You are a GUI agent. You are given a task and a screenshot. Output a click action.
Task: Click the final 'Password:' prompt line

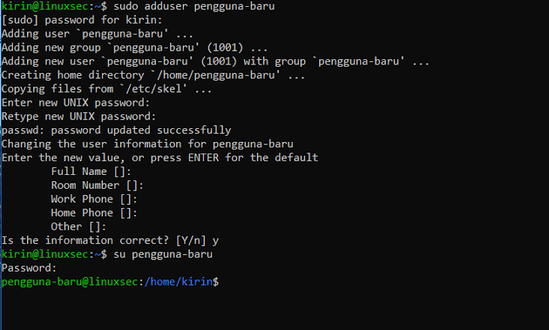coord(29,268)
